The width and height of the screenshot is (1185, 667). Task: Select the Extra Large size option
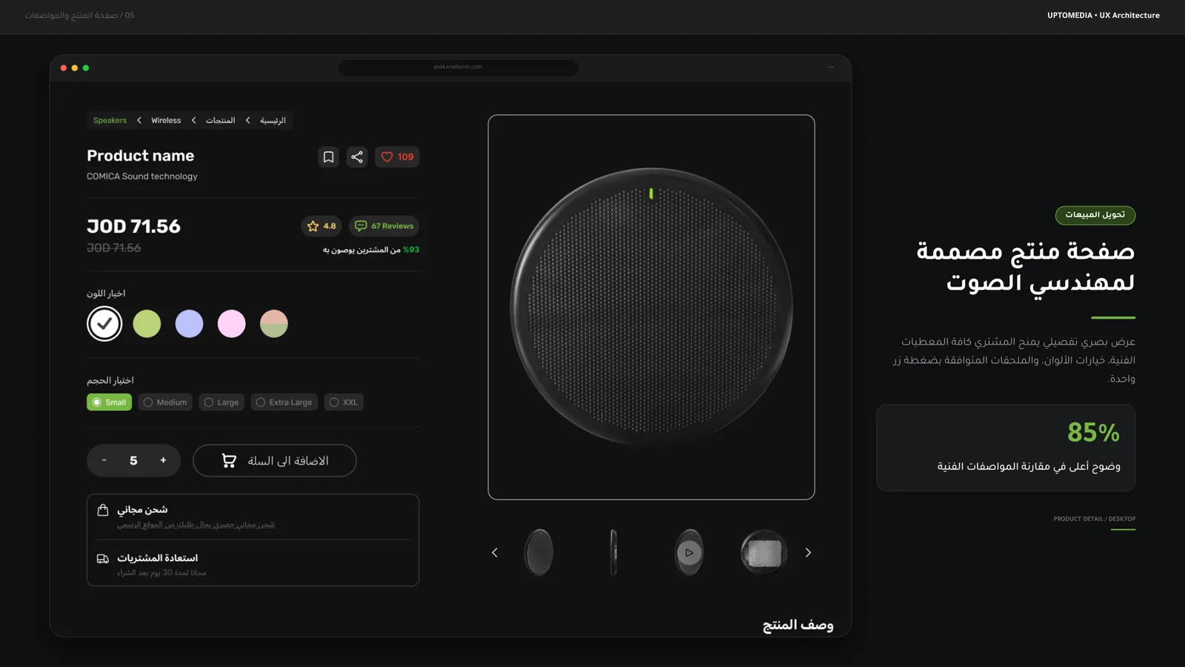[x=284, y=402]
